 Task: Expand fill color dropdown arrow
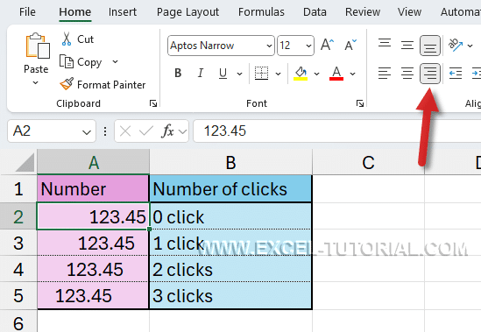tap(316, 74)
